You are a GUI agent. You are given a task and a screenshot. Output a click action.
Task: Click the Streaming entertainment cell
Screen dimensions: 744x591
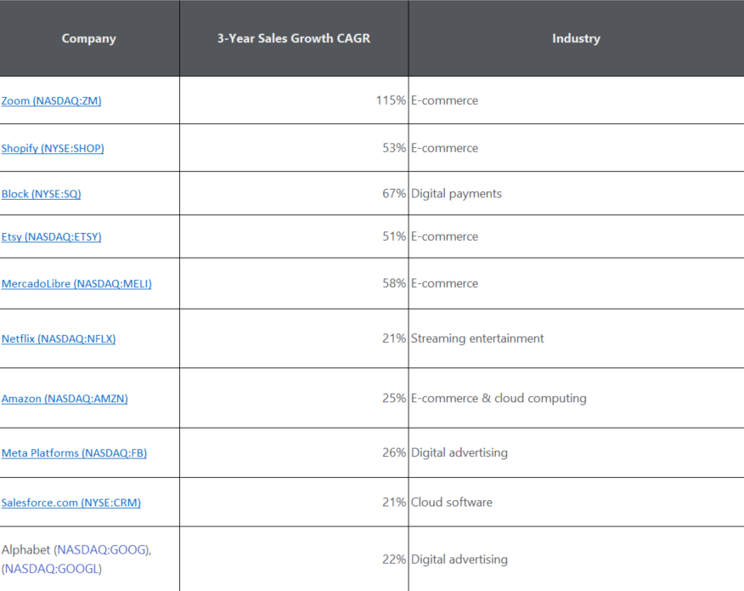pyautogui.click(x=576, y=338)
